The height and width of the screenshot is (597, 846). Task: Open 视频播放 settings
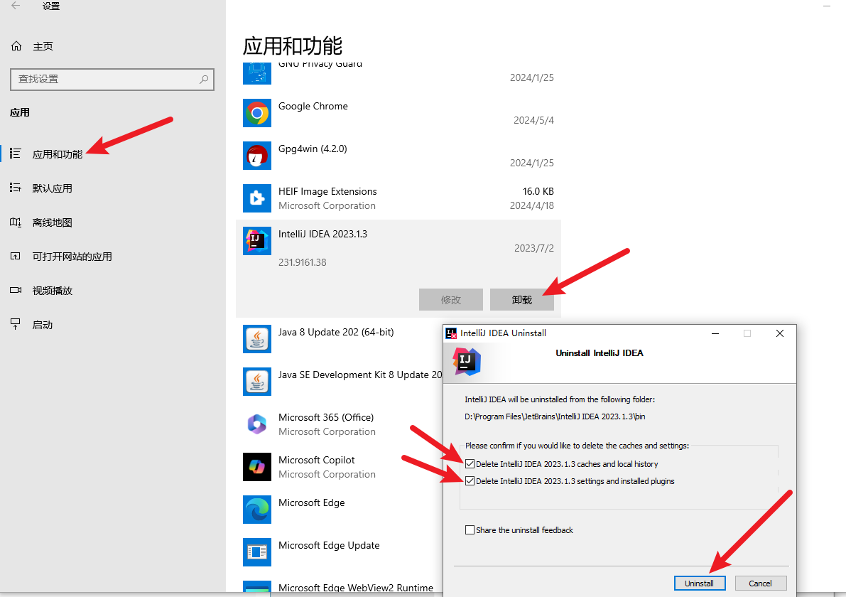pyautogui.click(x=53, y=291)
